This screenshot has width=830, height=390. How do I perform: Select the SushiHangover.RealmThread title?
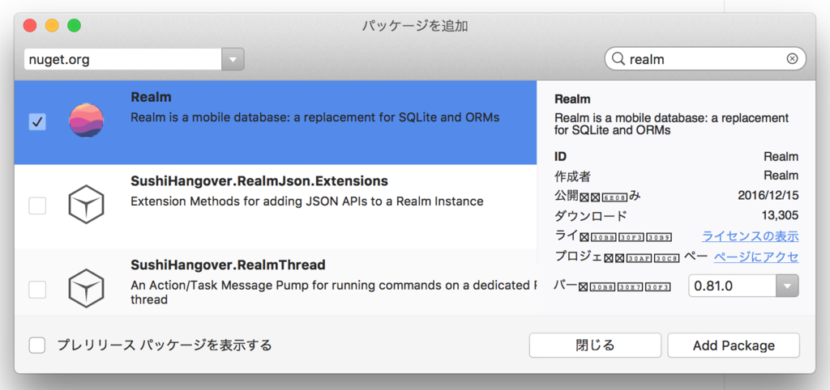[x=228, y=265]
